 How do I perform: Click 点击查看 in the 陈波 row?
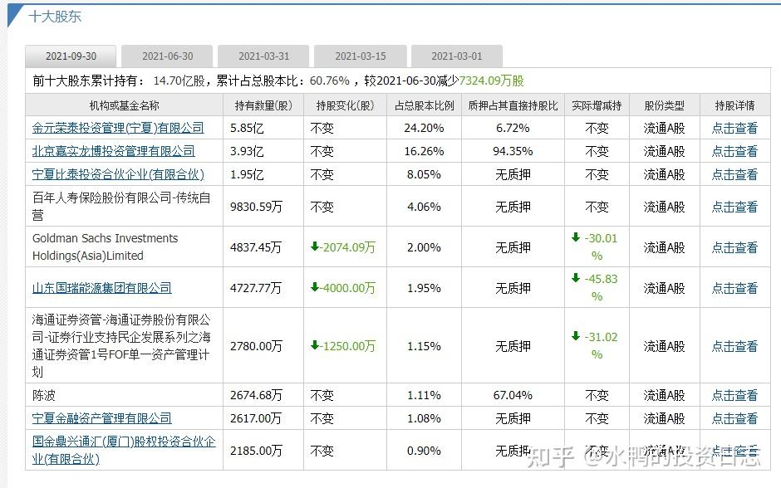coord(734,395)
